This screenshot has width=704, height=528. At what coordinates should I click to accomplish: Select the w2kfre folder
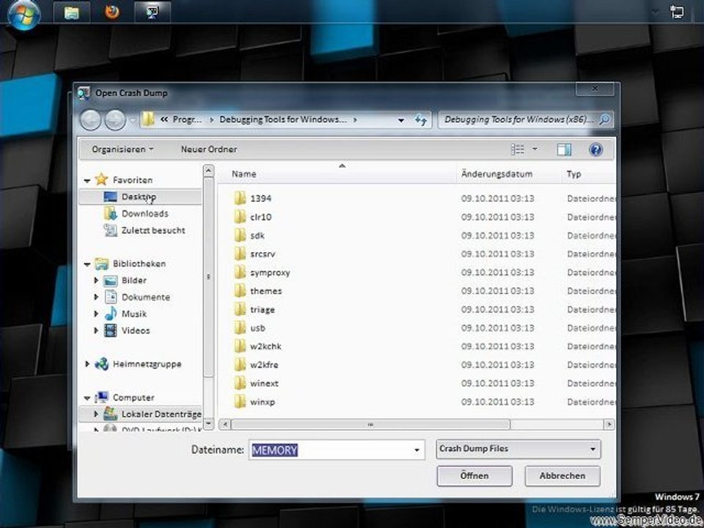(264, 364)
